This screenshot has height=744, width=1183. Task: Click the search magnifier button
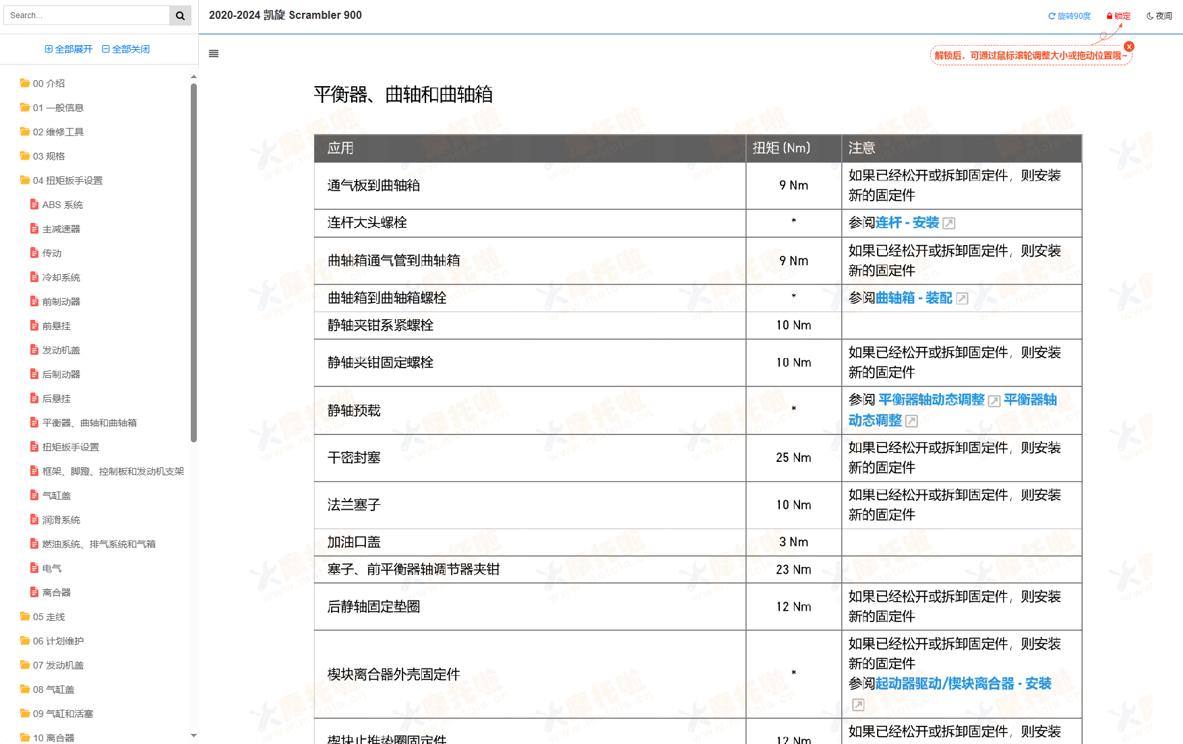(180, 15)
